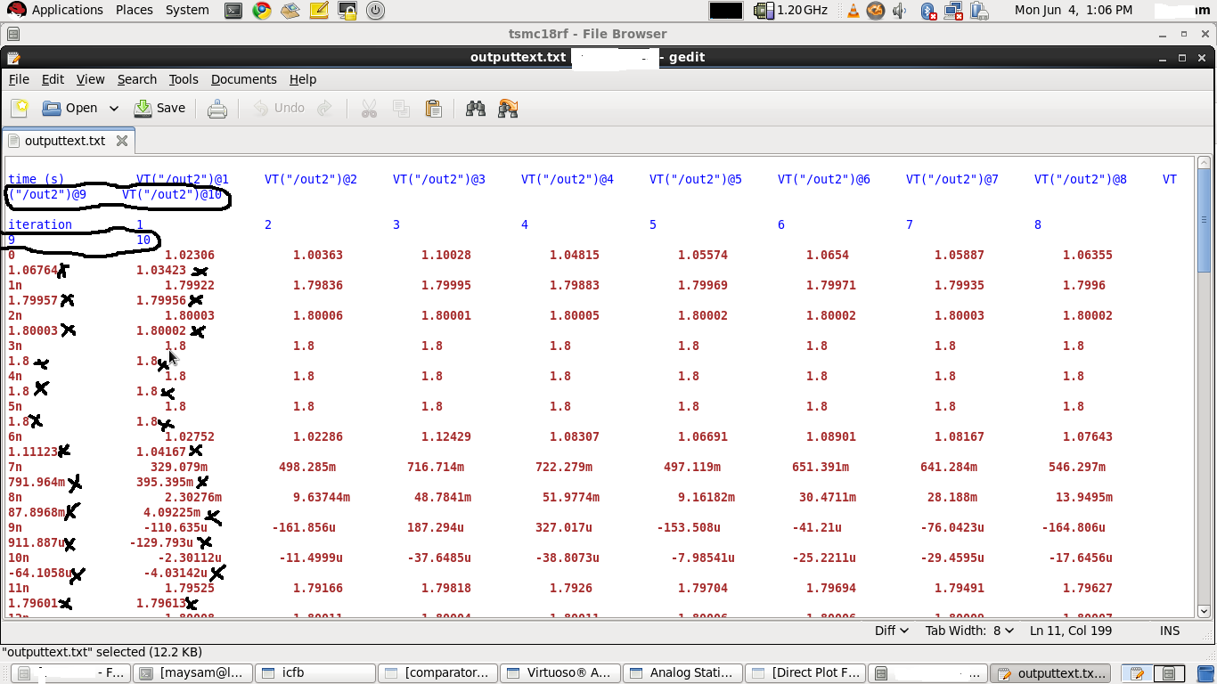Print the document via printer icon

point(216,109)
